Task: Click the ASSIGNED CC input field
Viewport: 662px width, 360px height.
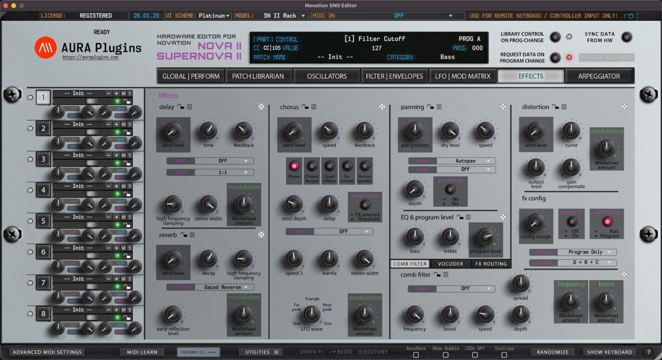Action: coord(199,352)
